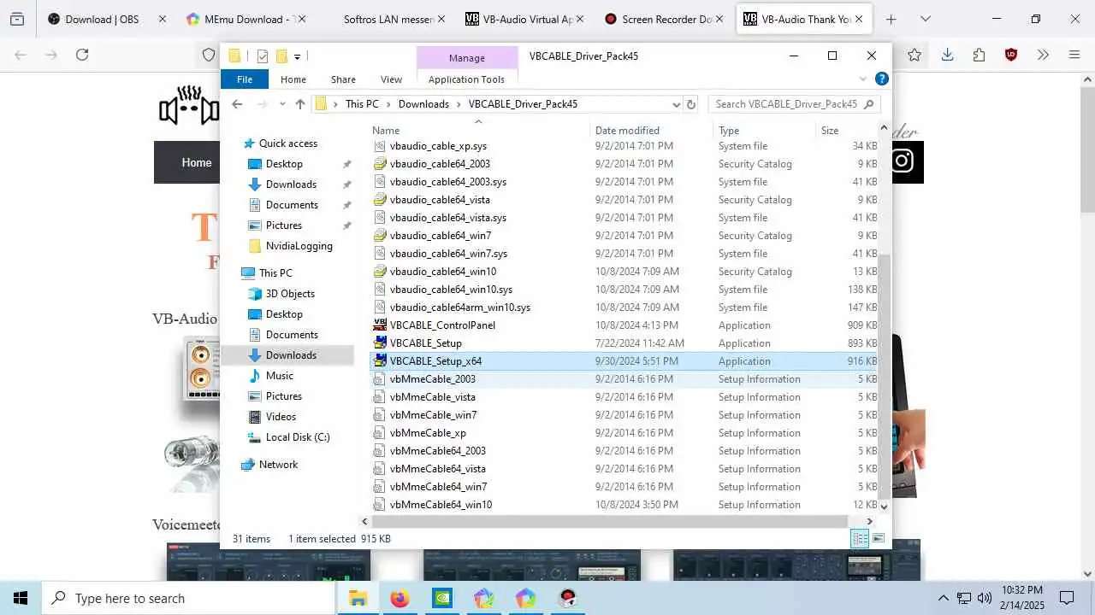Open address bar history dropdown
Viewport: 1095px width, 615px height.
pos(677,104)
